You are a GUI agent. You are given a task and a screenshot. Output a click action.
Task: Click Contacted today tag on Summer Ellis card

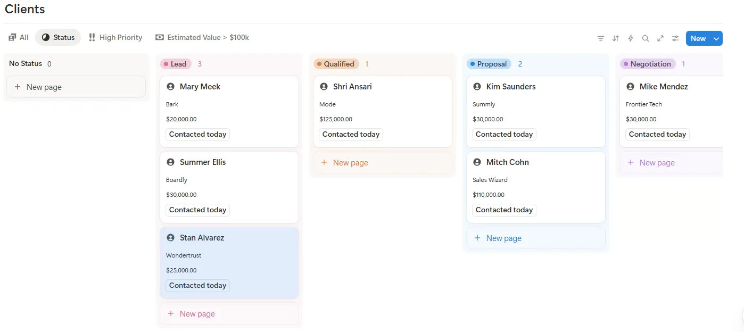197,210
